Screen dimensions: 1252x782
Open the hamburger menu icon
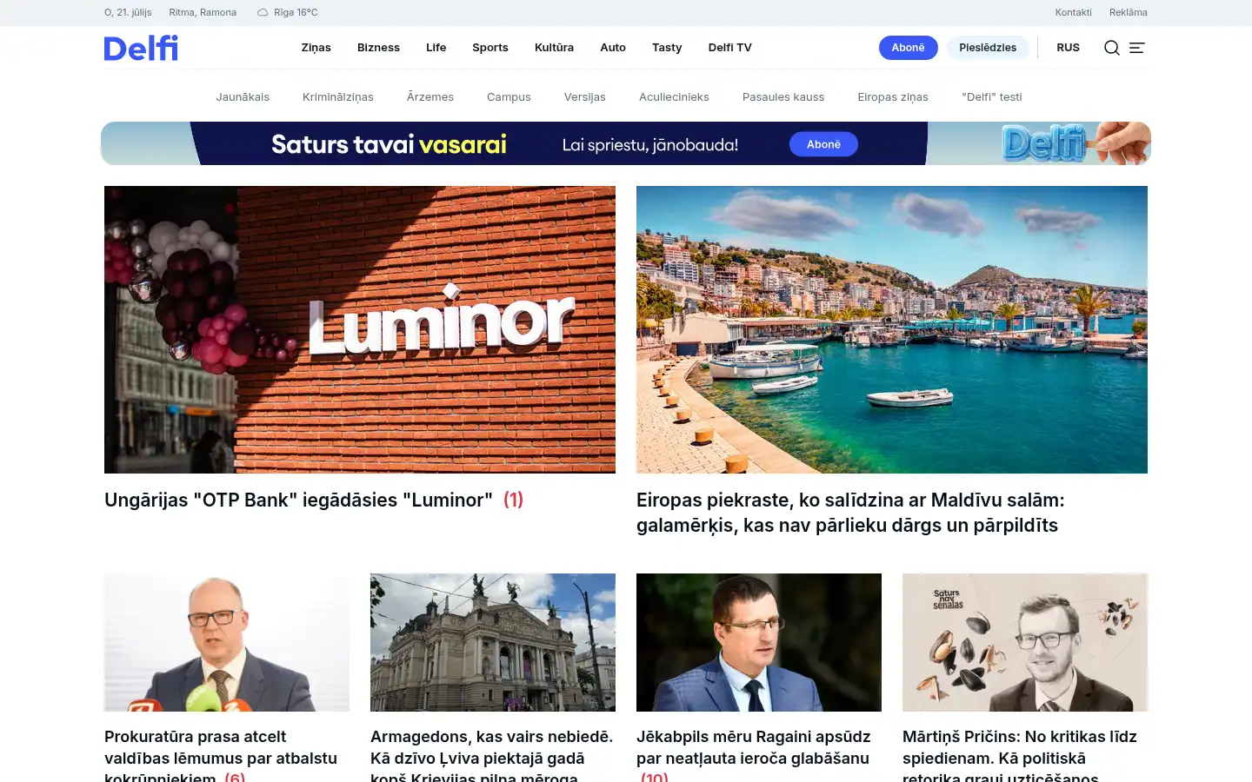[x=1136, y=48]
